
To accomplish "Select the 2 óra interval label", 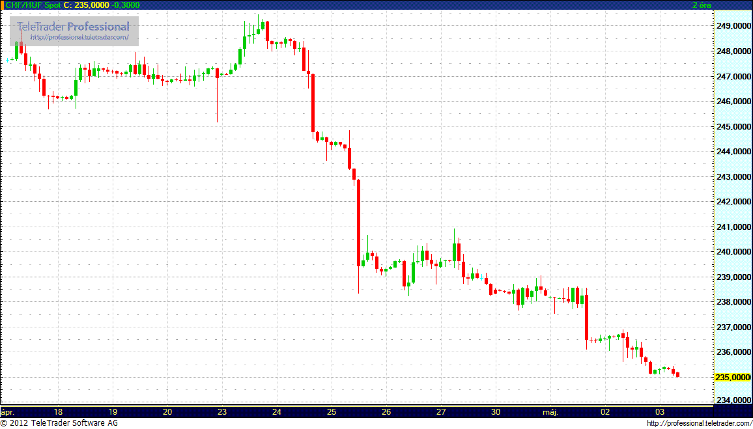I will tap(702, 5).
